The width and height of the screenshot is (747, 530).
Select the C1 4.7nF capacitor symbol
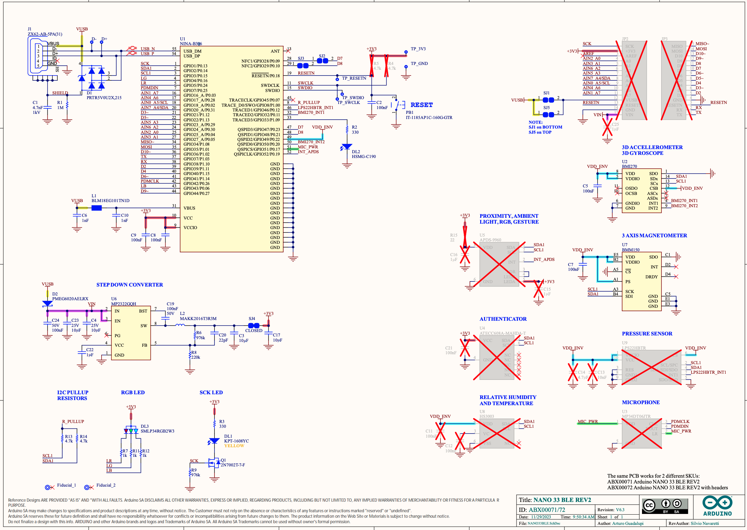(x=48, y=107)
